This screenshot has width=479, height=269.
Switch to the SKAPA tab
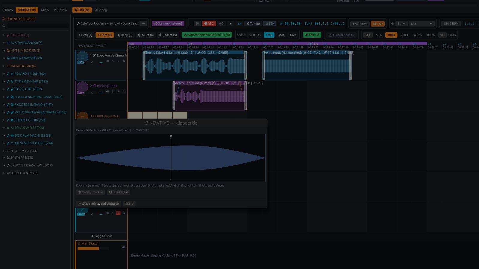pos(8,10)
